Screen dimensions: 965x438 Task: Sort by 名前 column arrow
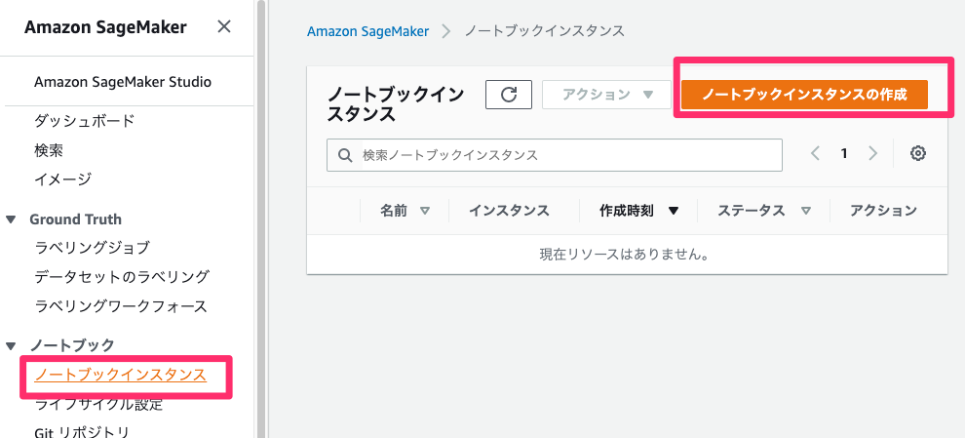coord(425,211)
